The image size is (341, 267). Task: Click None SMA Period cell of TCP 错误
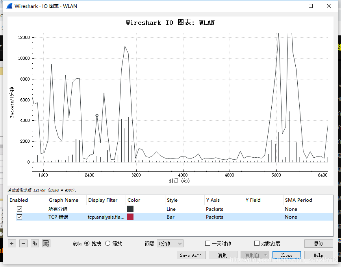click(x=291, y=217)
